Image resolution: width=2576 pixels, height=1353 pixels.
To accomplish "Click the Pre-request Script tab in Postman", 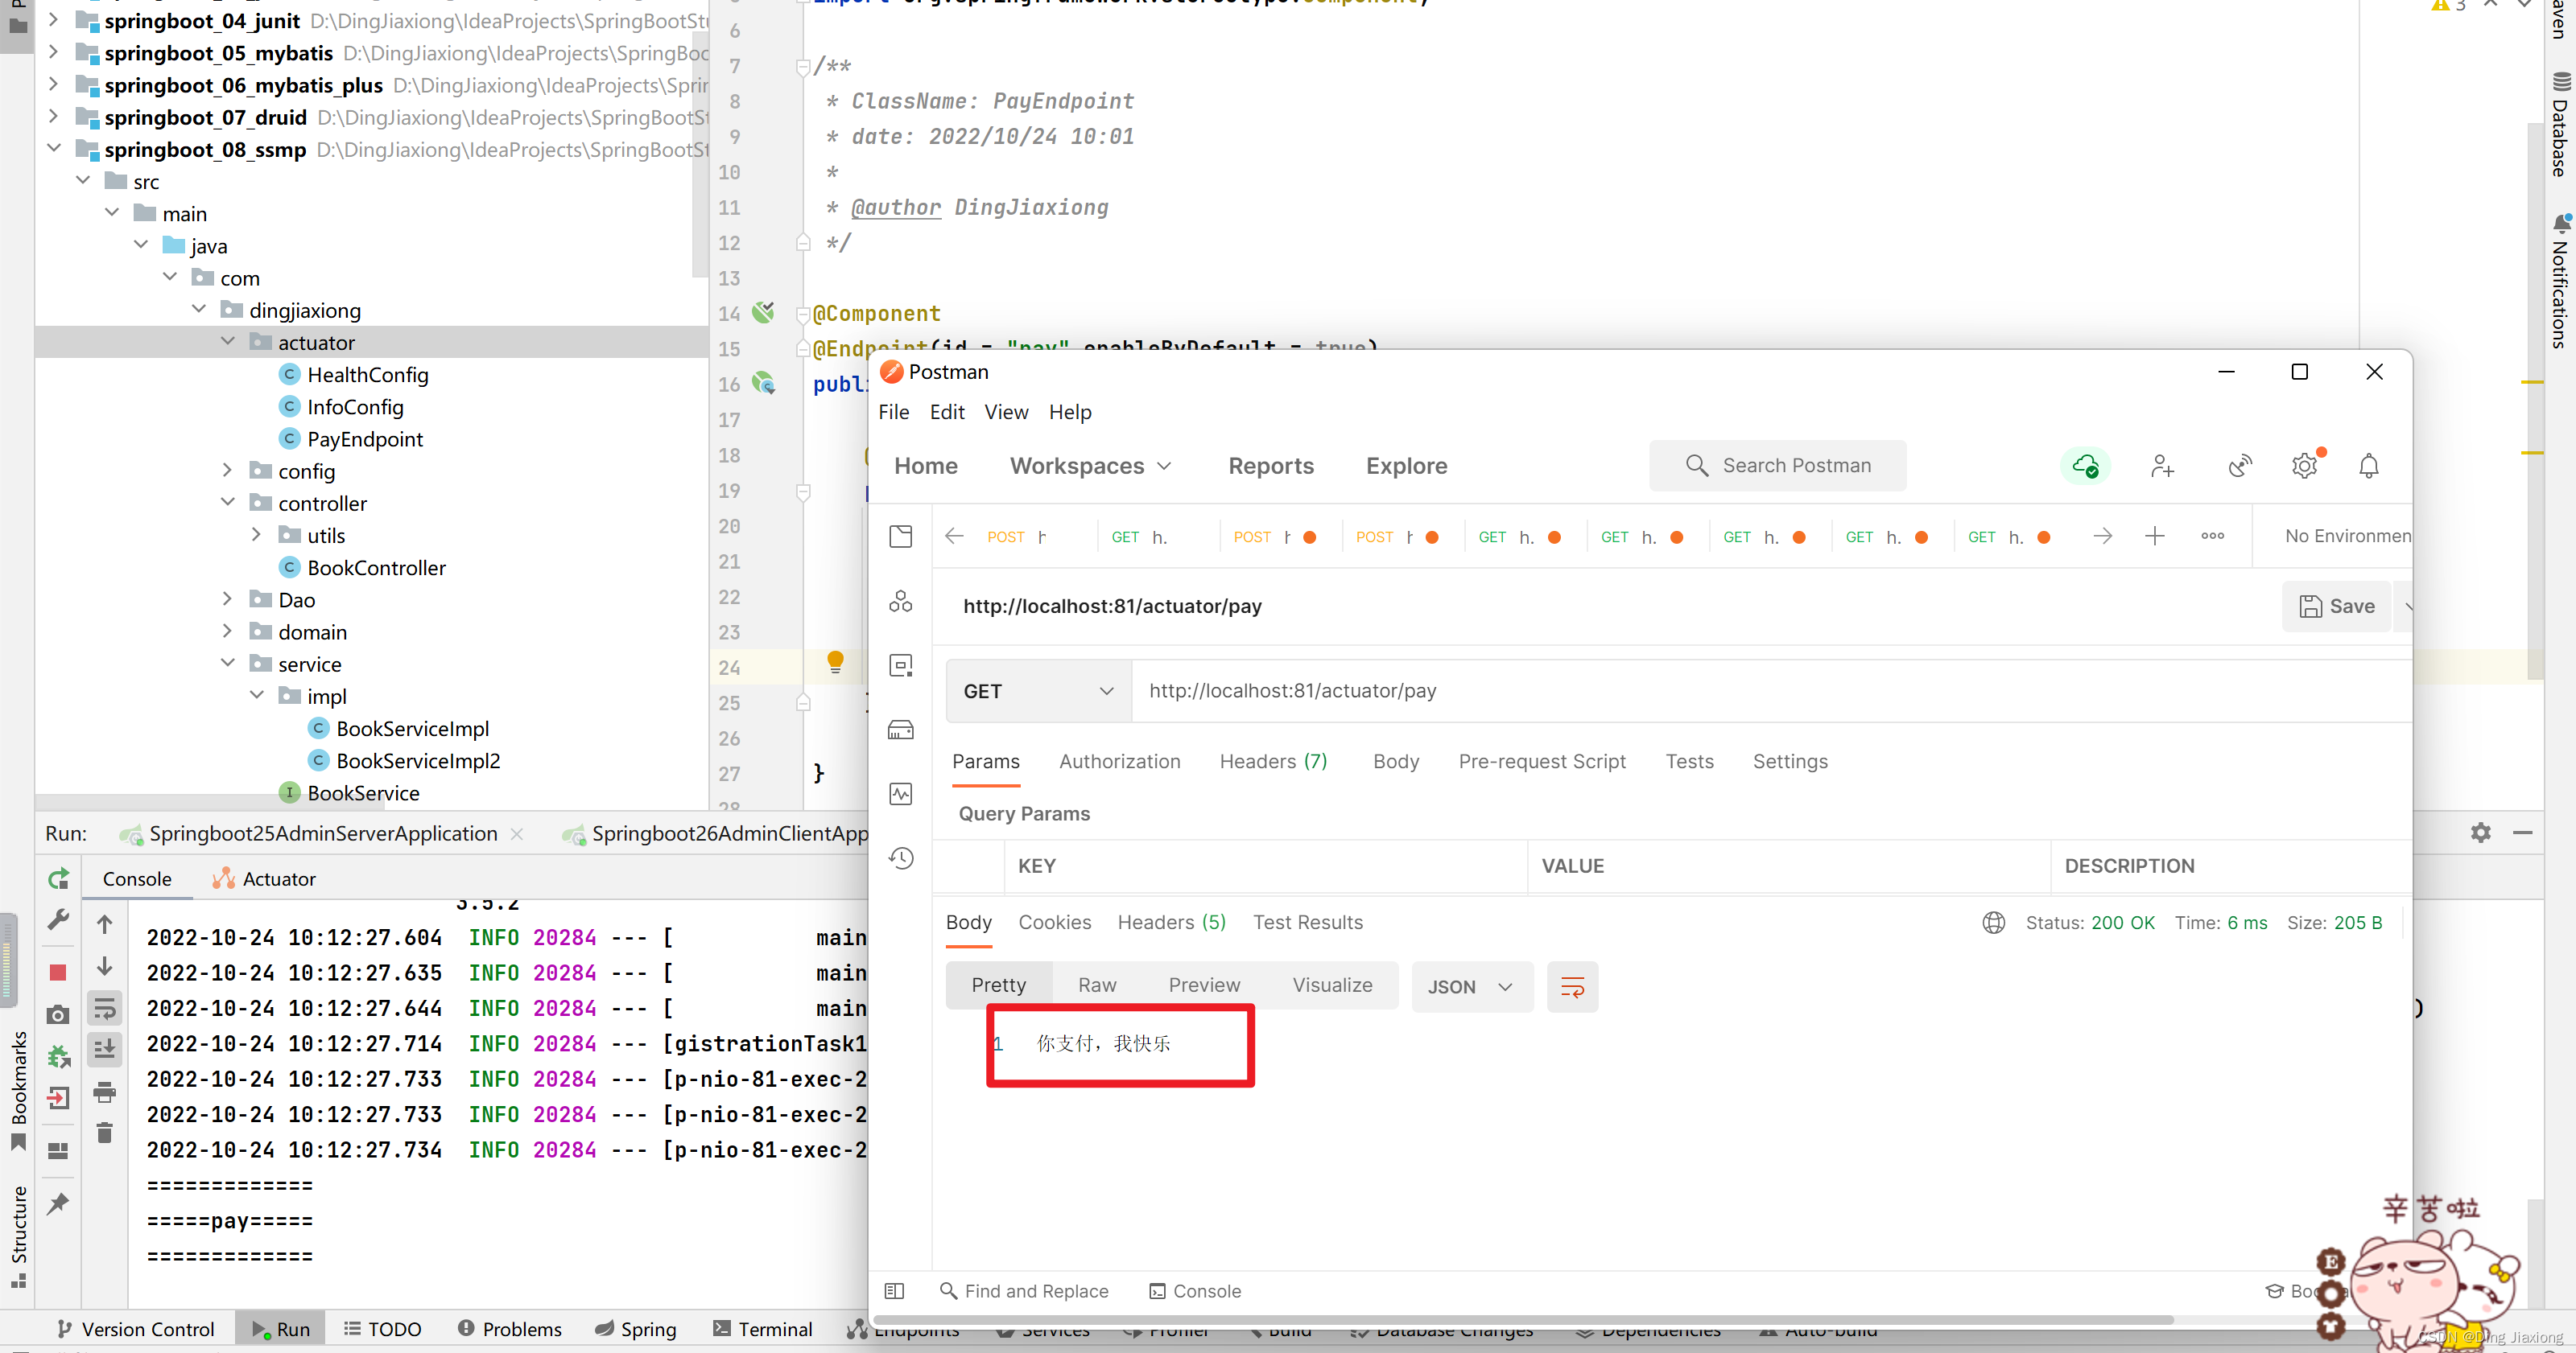I will [1540, 761].
